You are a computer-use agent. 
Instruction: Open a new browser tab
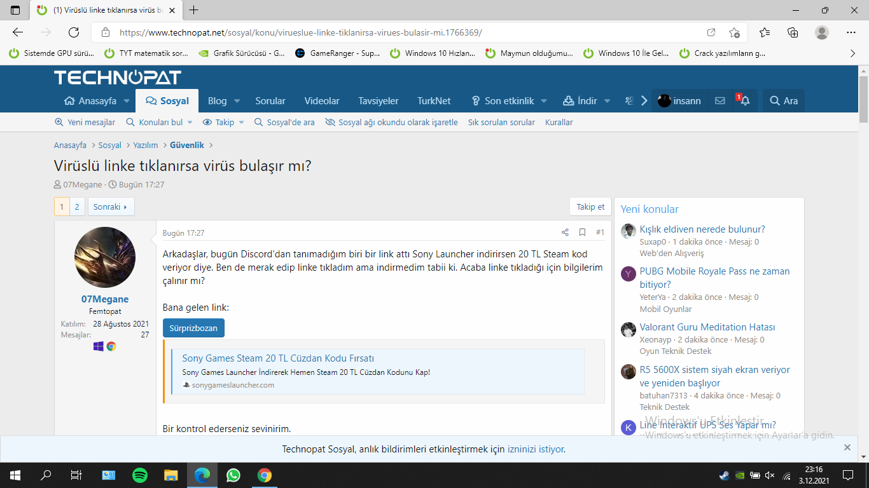click(194, 10)
